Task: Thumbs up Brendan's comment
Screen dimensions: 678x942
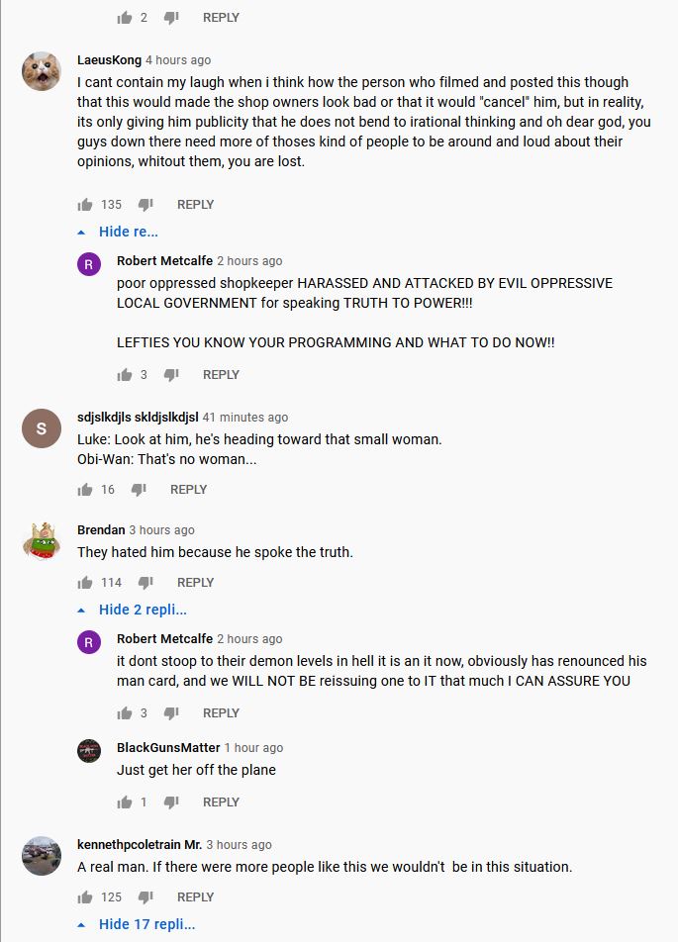Action: click(x=85, y=583)
